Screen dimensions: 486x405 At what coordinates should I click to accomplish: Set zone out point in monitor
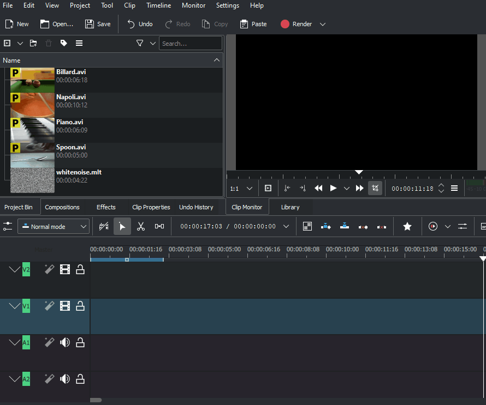pyautogui.click(x=303, y=188)
